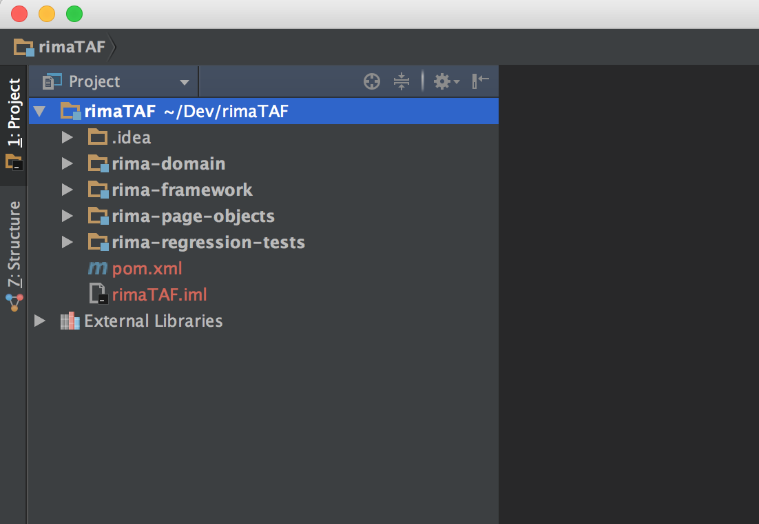The height and width of the screenshot is (524, 759).
Task: Select the pom.xml file
Action: (147, 268)
